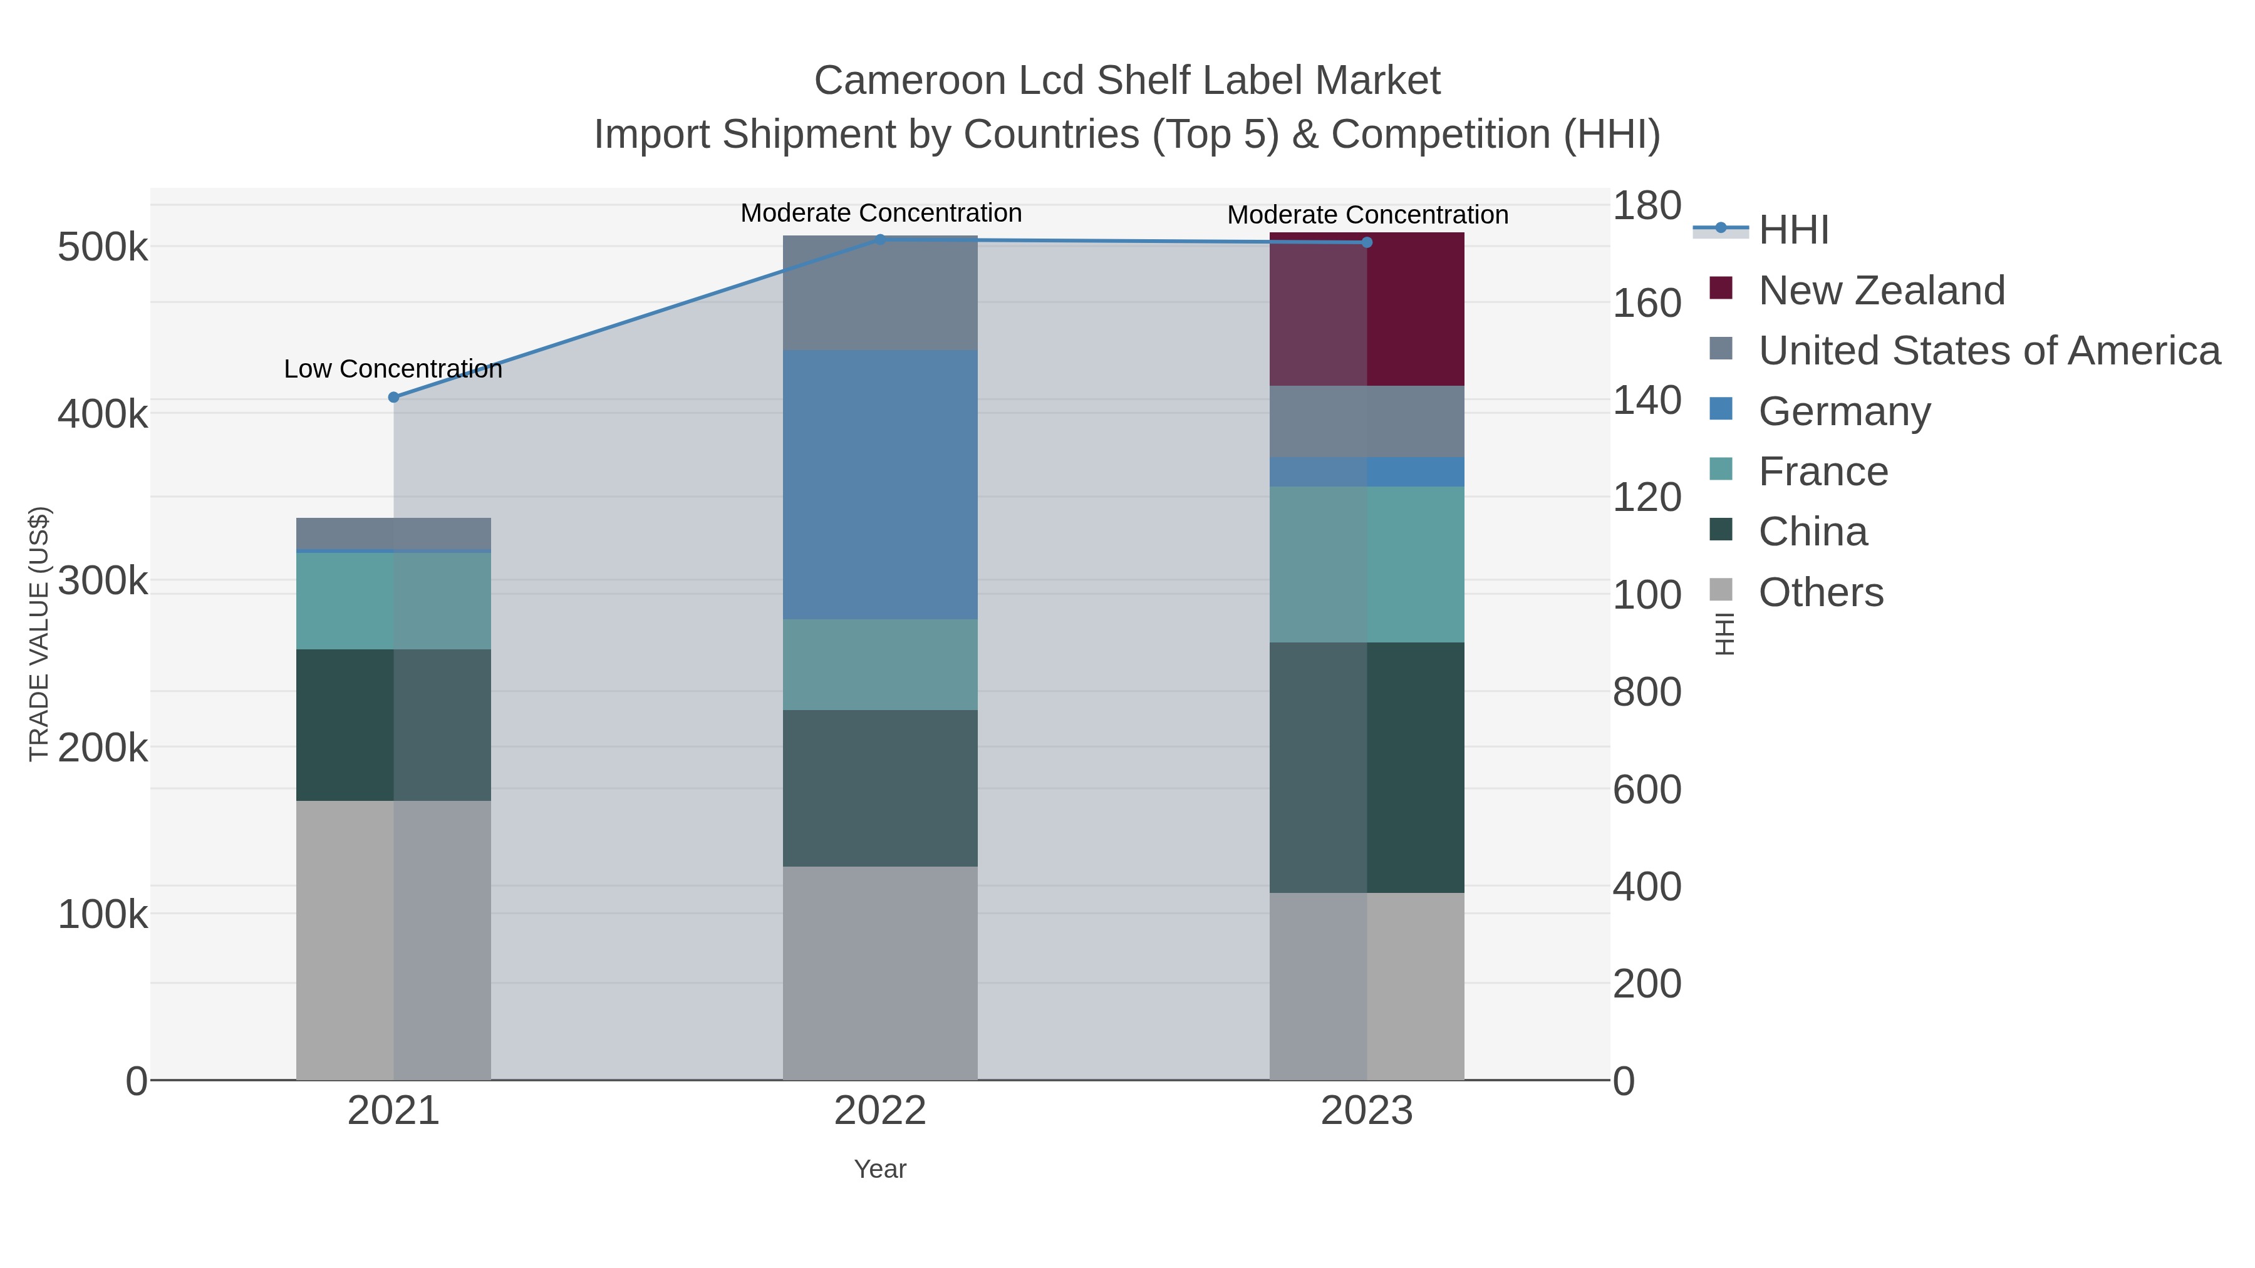
Task: Click the 'Year' x-axis title
Action: coord(880,1168)
